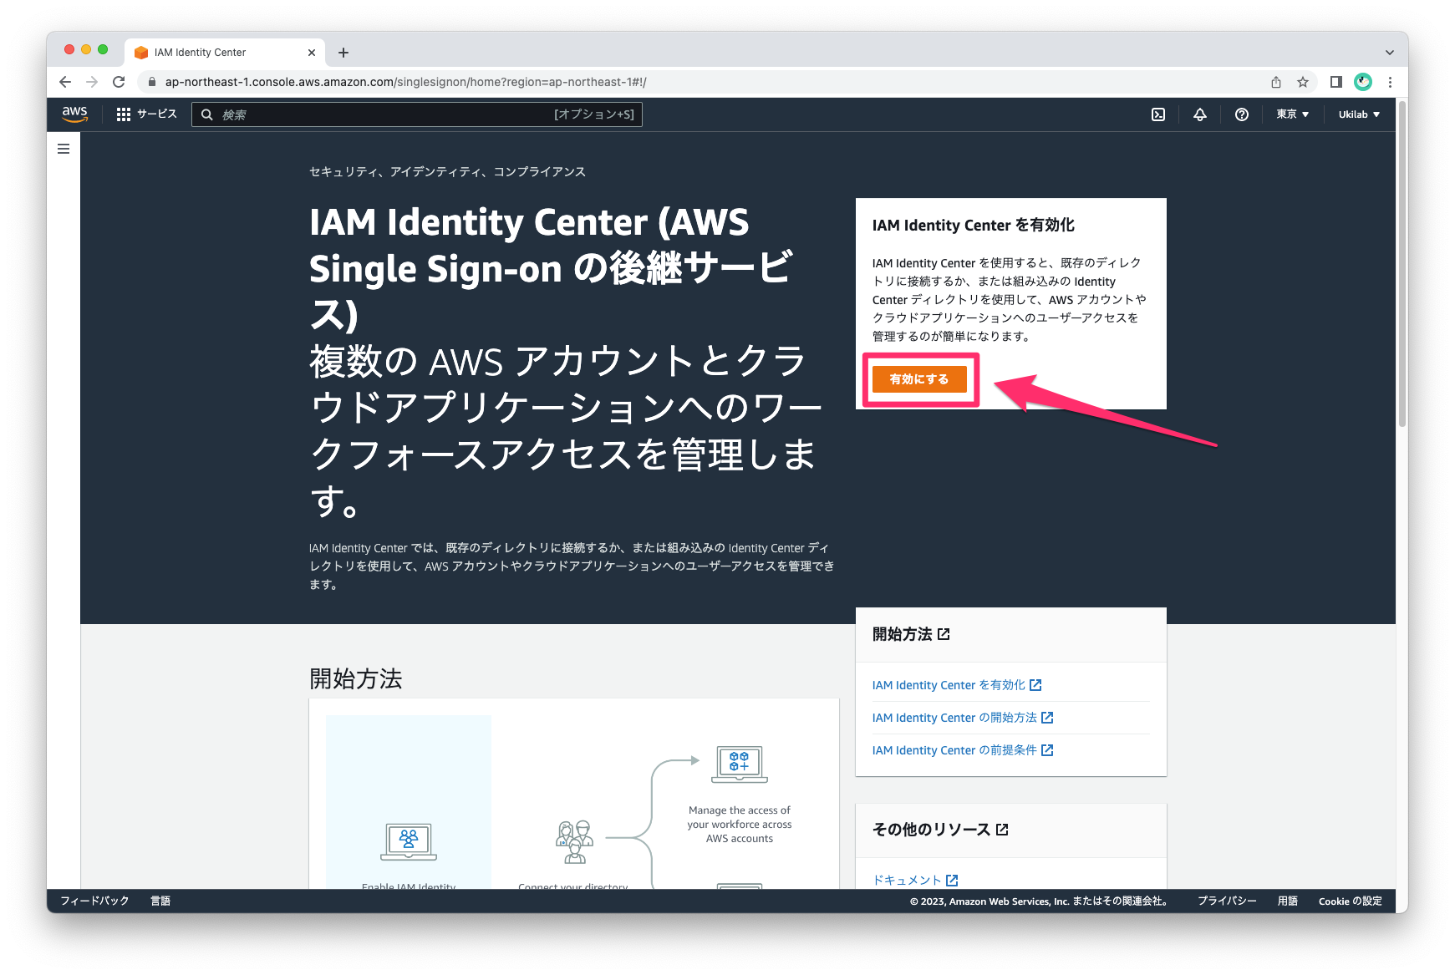This screenshot has height=975, width=1455.
Task: Click 言語 in the footer
Action: point(160,901)
